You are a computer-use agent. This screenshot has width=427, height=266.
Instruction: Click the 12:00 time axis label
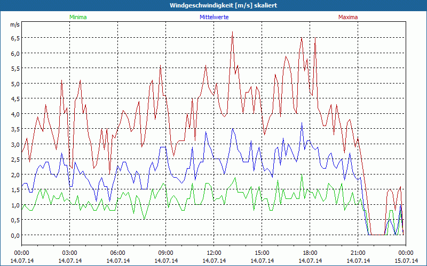click(x=214, y=253)
